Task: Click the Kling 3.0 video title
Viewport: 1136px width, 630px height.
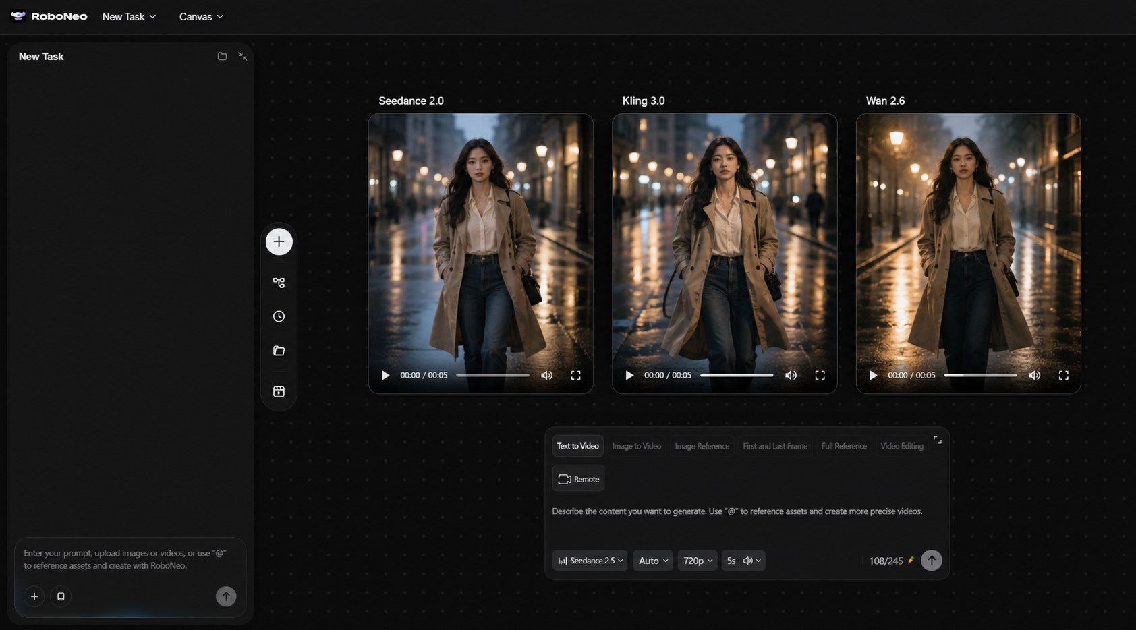Action: point(643,101)
